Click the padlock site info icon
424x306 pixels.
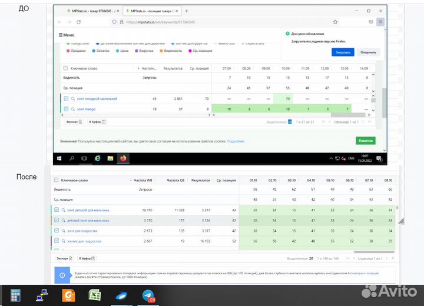click(121, 22)
